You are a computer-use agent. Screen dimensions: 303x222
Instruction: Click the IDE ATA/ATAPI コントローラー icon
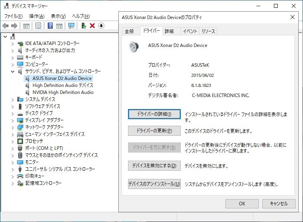tap(20, 43)
